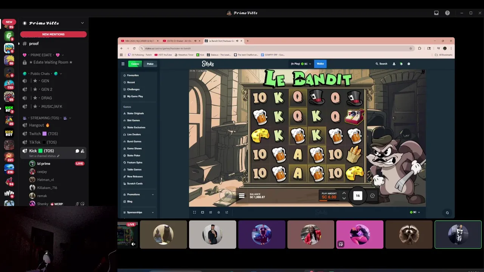Image resolution: width=484 pixels, height=272 pixels.
Task: Bookmark the Stake page with star icon
Action: pos(411,48)
